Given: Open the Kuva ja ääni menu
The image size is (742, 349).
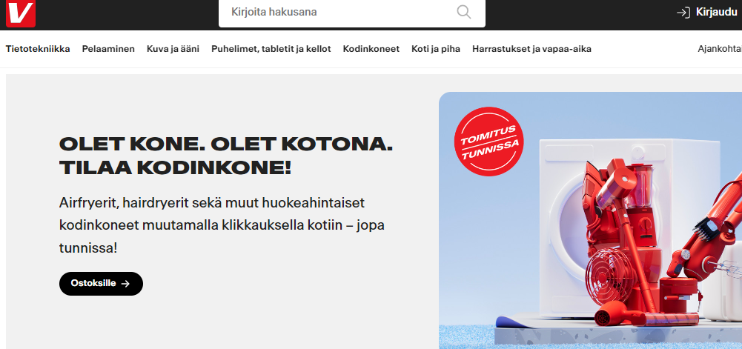Looking at the screenshot, I should tap(173, 49).
